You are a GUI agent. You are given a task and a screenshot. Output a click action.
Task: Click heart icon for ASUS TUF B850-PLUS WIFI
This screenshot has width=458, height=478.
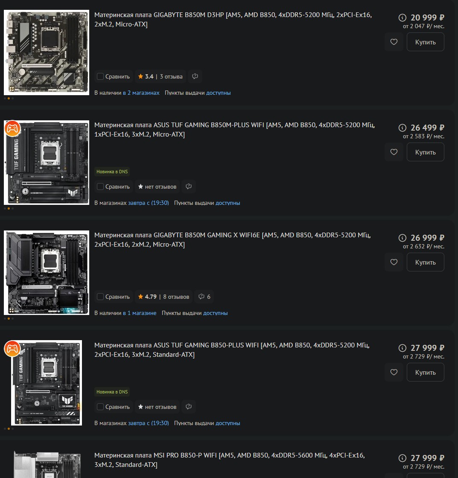pos(394,372)
